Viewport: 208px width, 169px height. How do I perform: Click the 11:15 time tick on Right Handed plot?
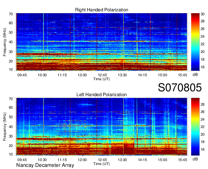tap(62, 75)
